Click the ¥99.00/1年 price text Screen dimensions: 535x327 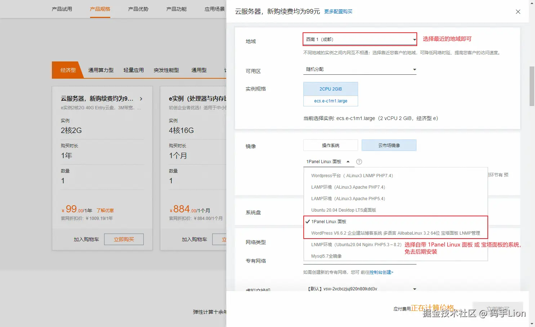(77, 209)
